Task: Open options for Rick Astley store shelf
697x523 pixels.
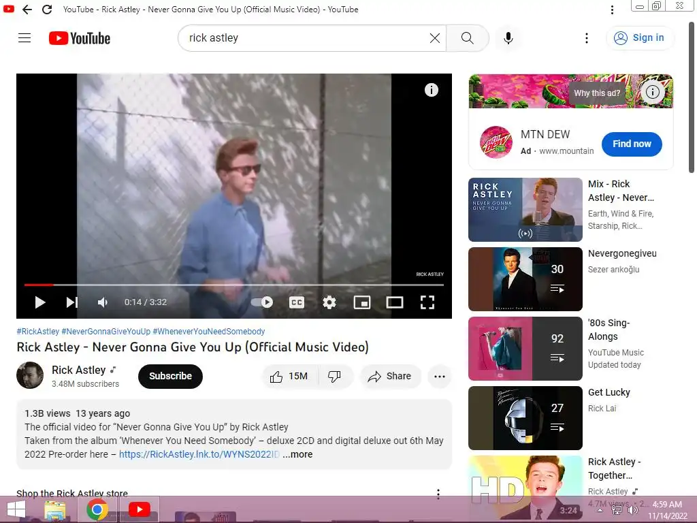Action: [x=438, y=494]
